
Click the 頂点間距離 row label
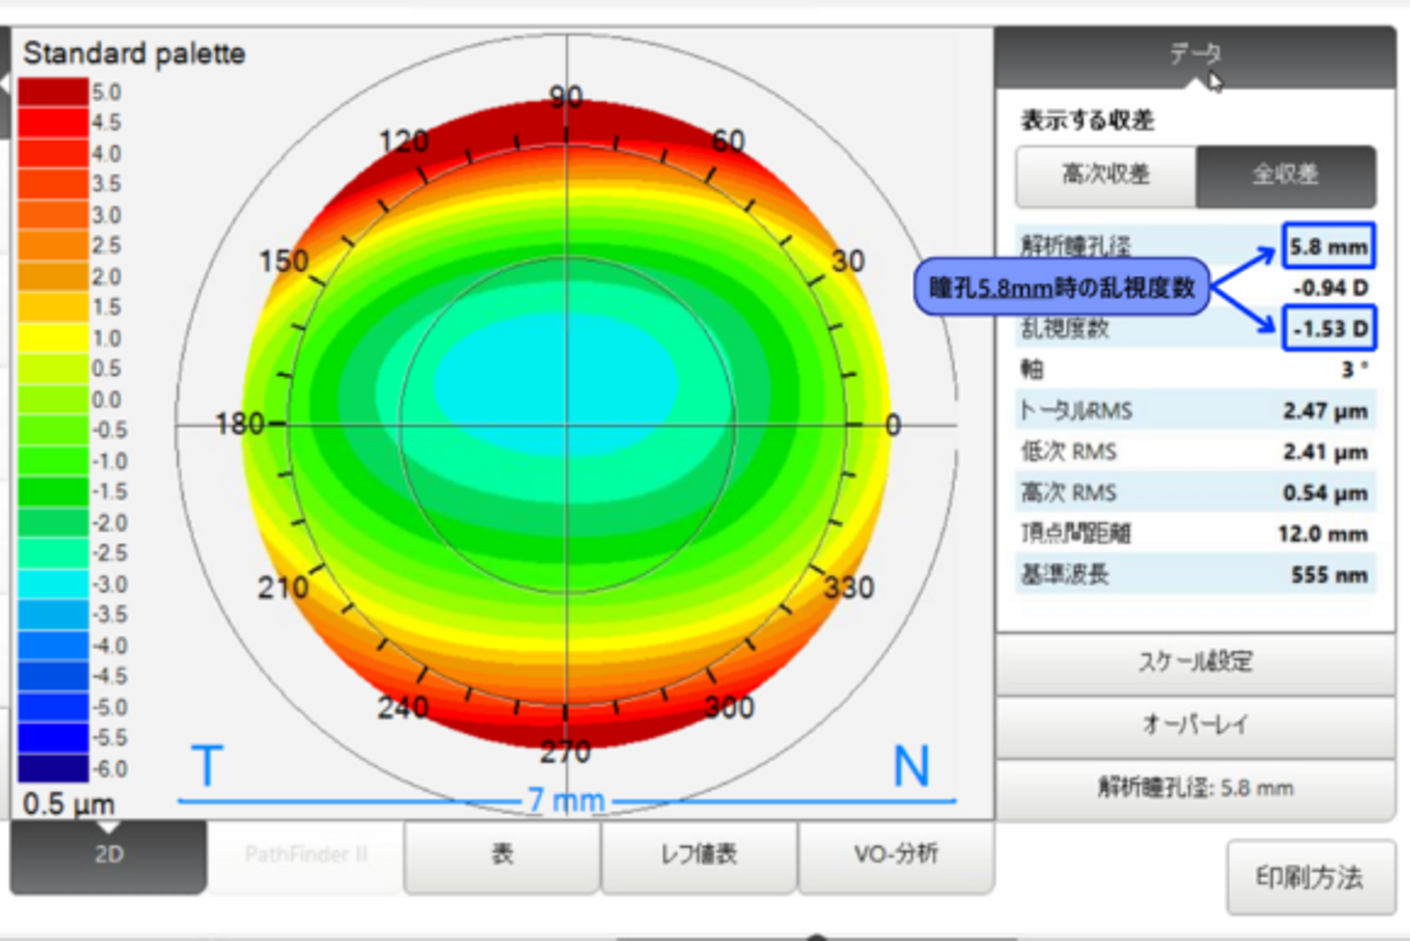pos(1076,535)
